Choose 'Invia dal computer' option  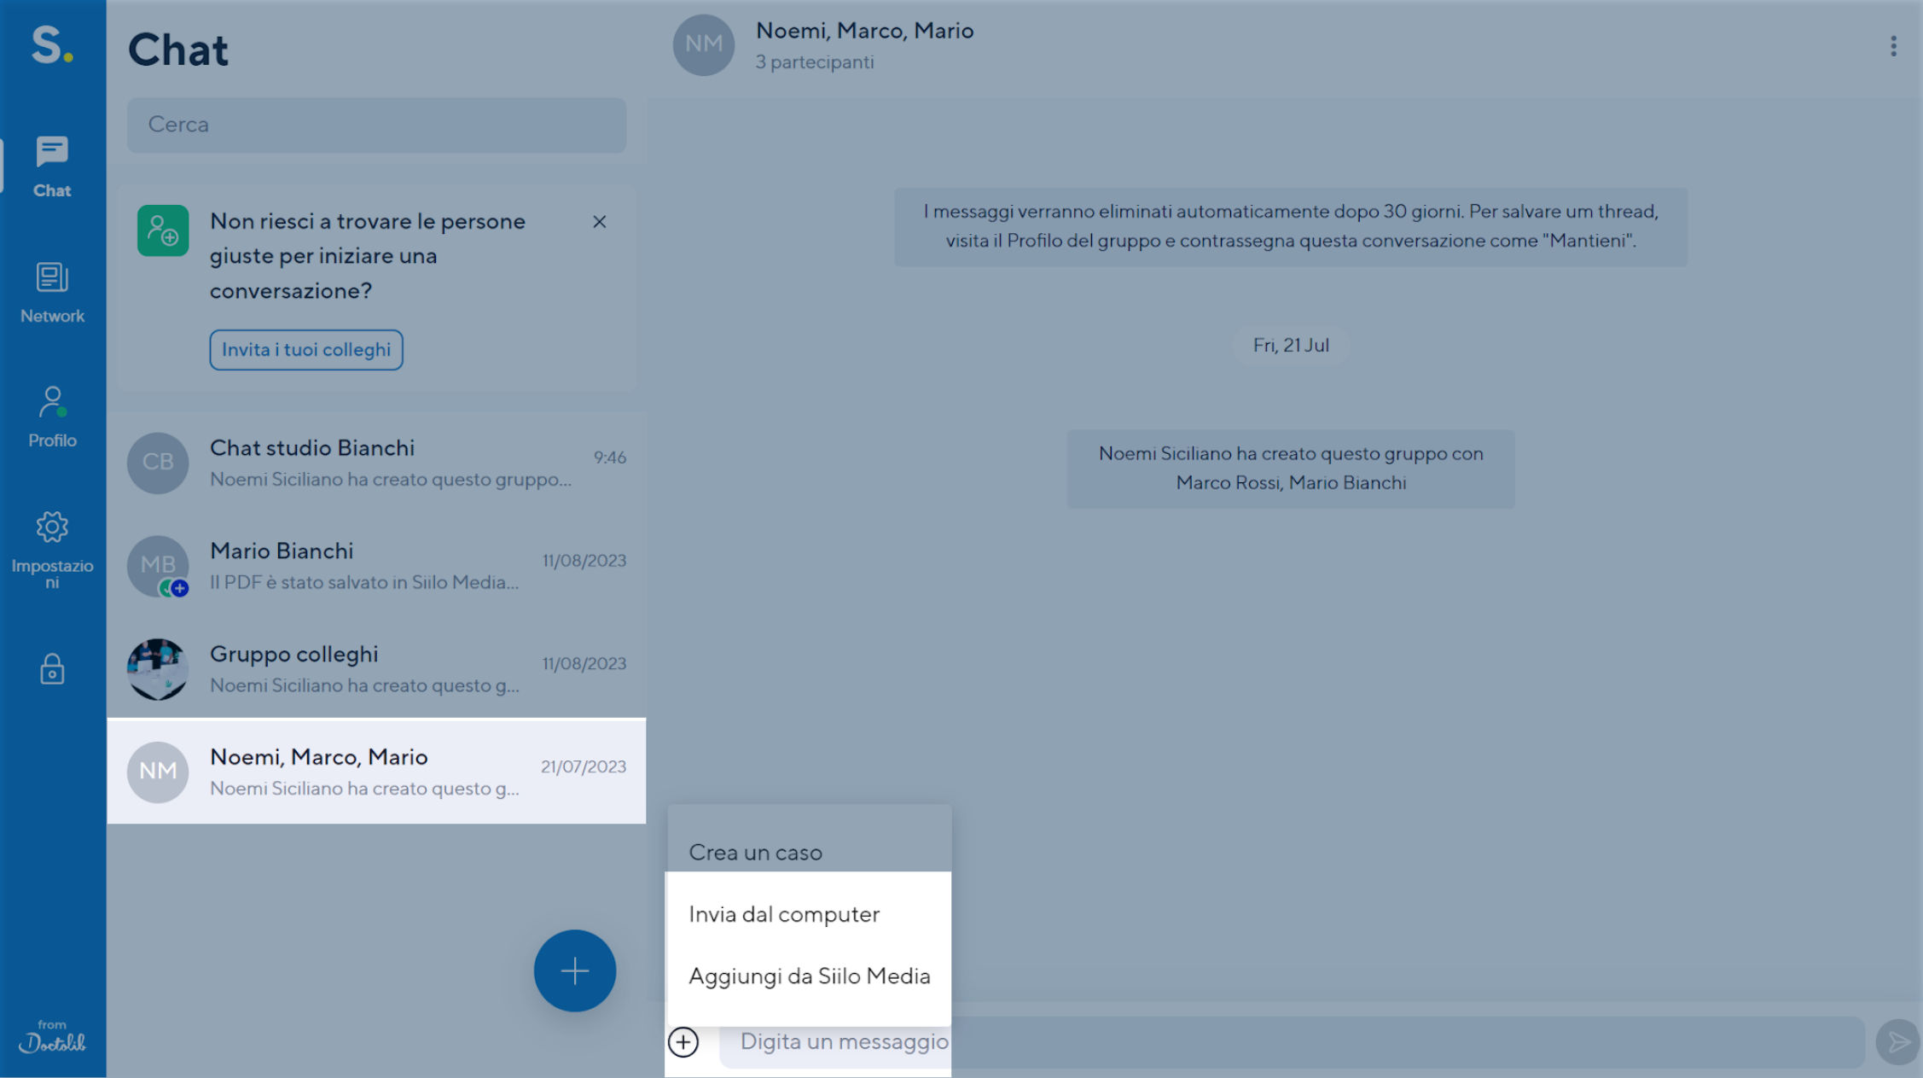(783, 914)
